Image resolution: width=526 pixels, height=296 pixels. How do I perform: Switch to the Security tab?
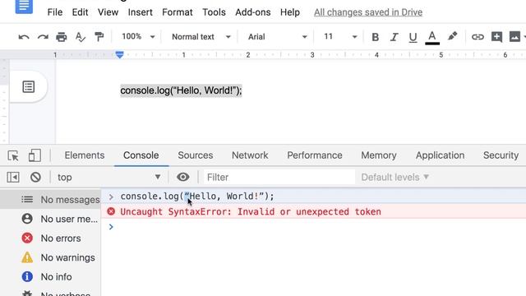point(501,155)
